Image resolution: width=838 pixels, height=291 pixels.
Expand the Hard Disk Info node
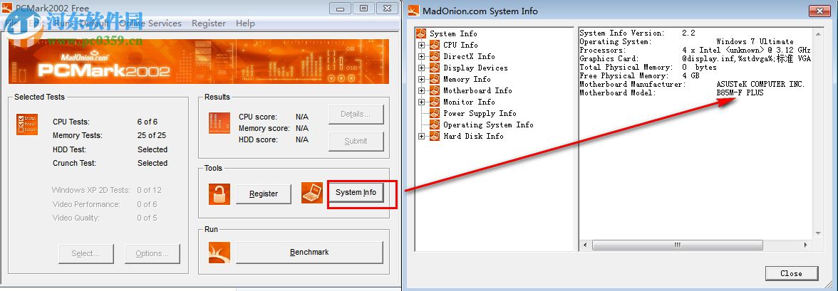[x=422, y=136]
